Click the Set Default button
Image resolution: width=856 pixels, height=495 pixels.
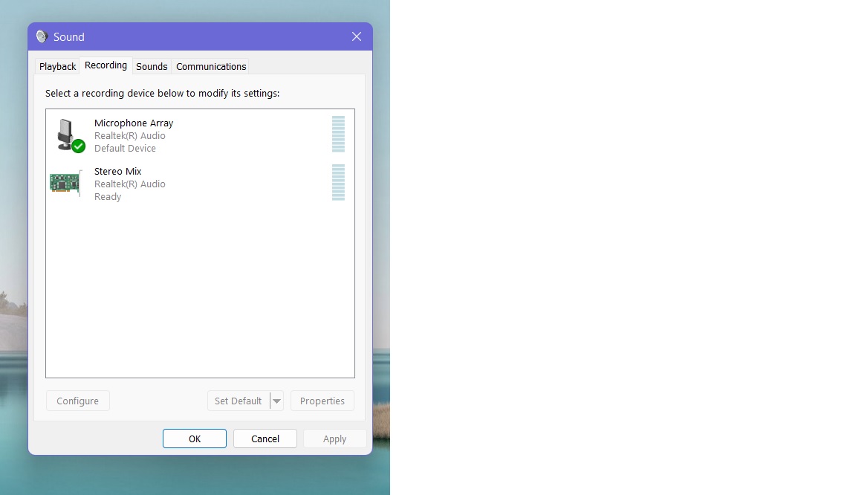pos(239,401)
